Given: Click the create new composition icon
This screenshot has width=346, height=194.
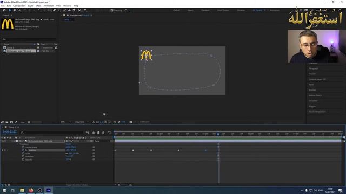Looking at the screenshot, I should pyautogui.click(x=11, y=122).
